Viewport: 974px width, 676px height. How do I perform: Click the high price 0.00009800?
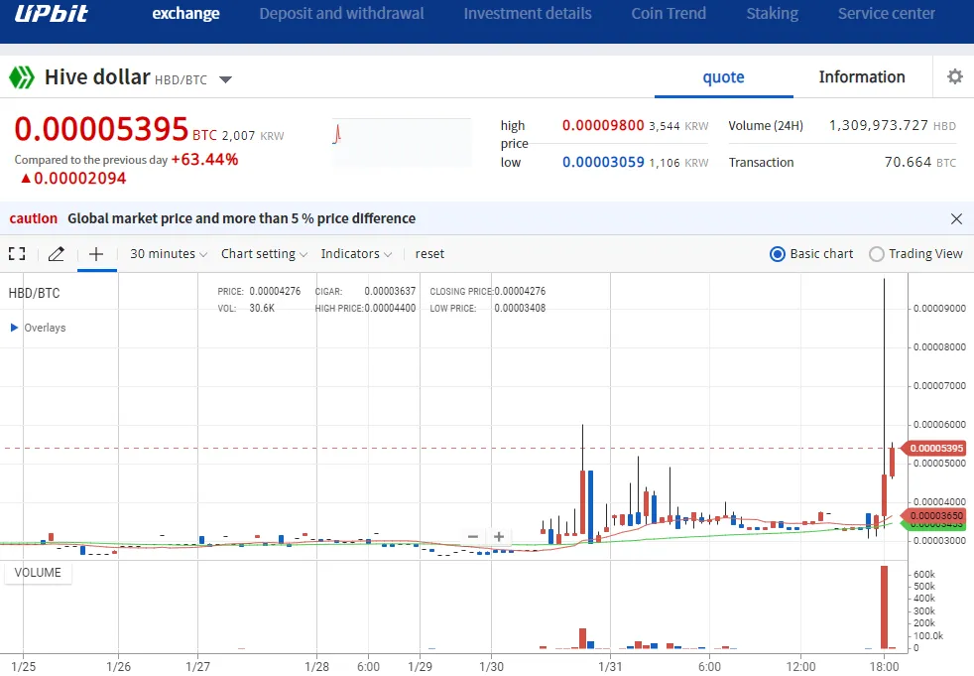pos(603,126)
